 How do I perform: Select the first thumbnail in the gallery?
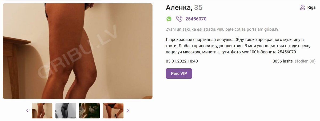tap(42, 111)
